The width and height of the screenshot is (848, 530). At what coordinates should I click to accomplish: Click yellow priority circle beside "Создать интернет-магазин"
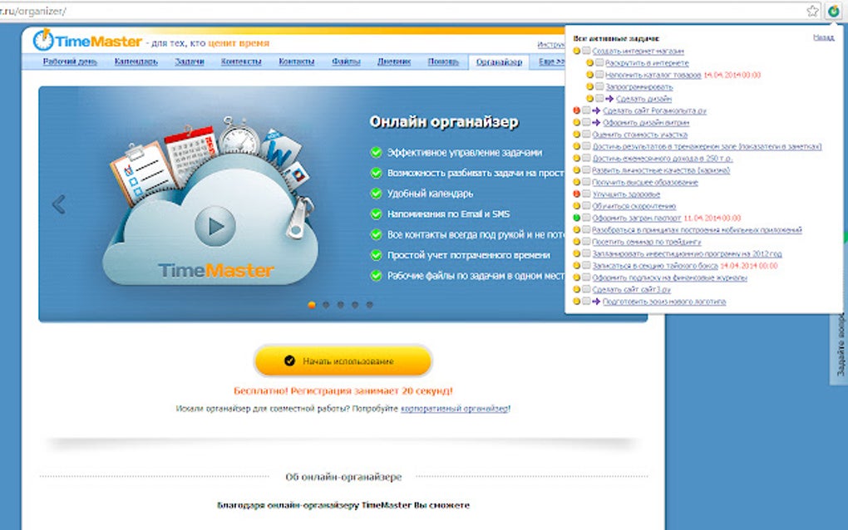coord(578,52)
